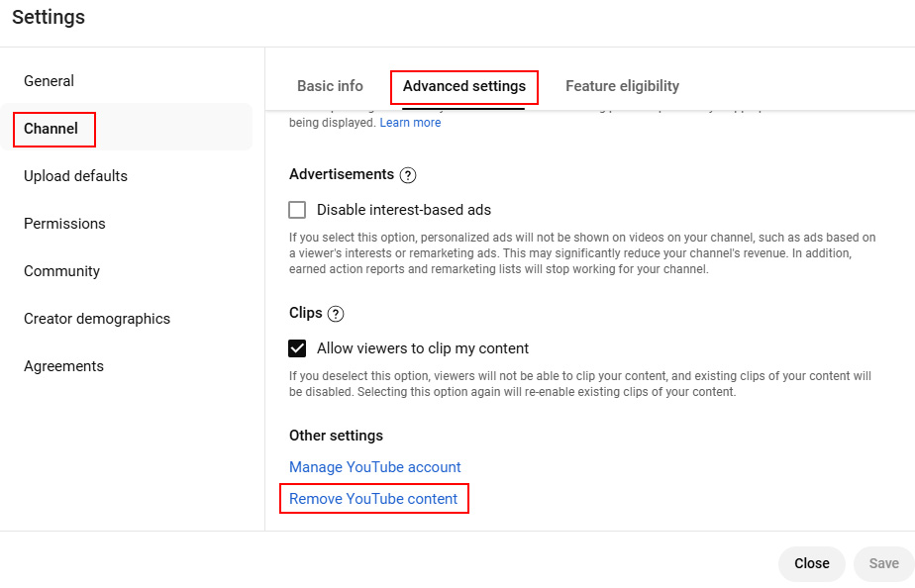The height and width of the screenshot is (588, 915).
Task: Click the Clips section heading
Action: pos(306,313)
